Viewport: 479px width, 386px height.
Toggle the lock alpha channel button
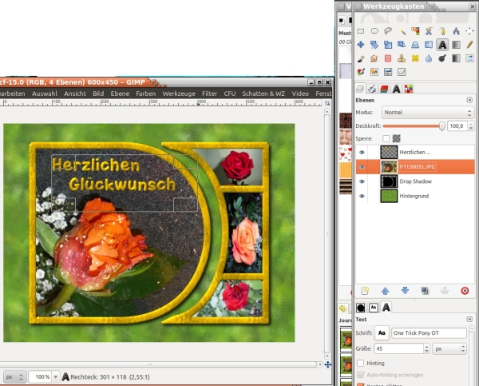(x=397, y=138)
